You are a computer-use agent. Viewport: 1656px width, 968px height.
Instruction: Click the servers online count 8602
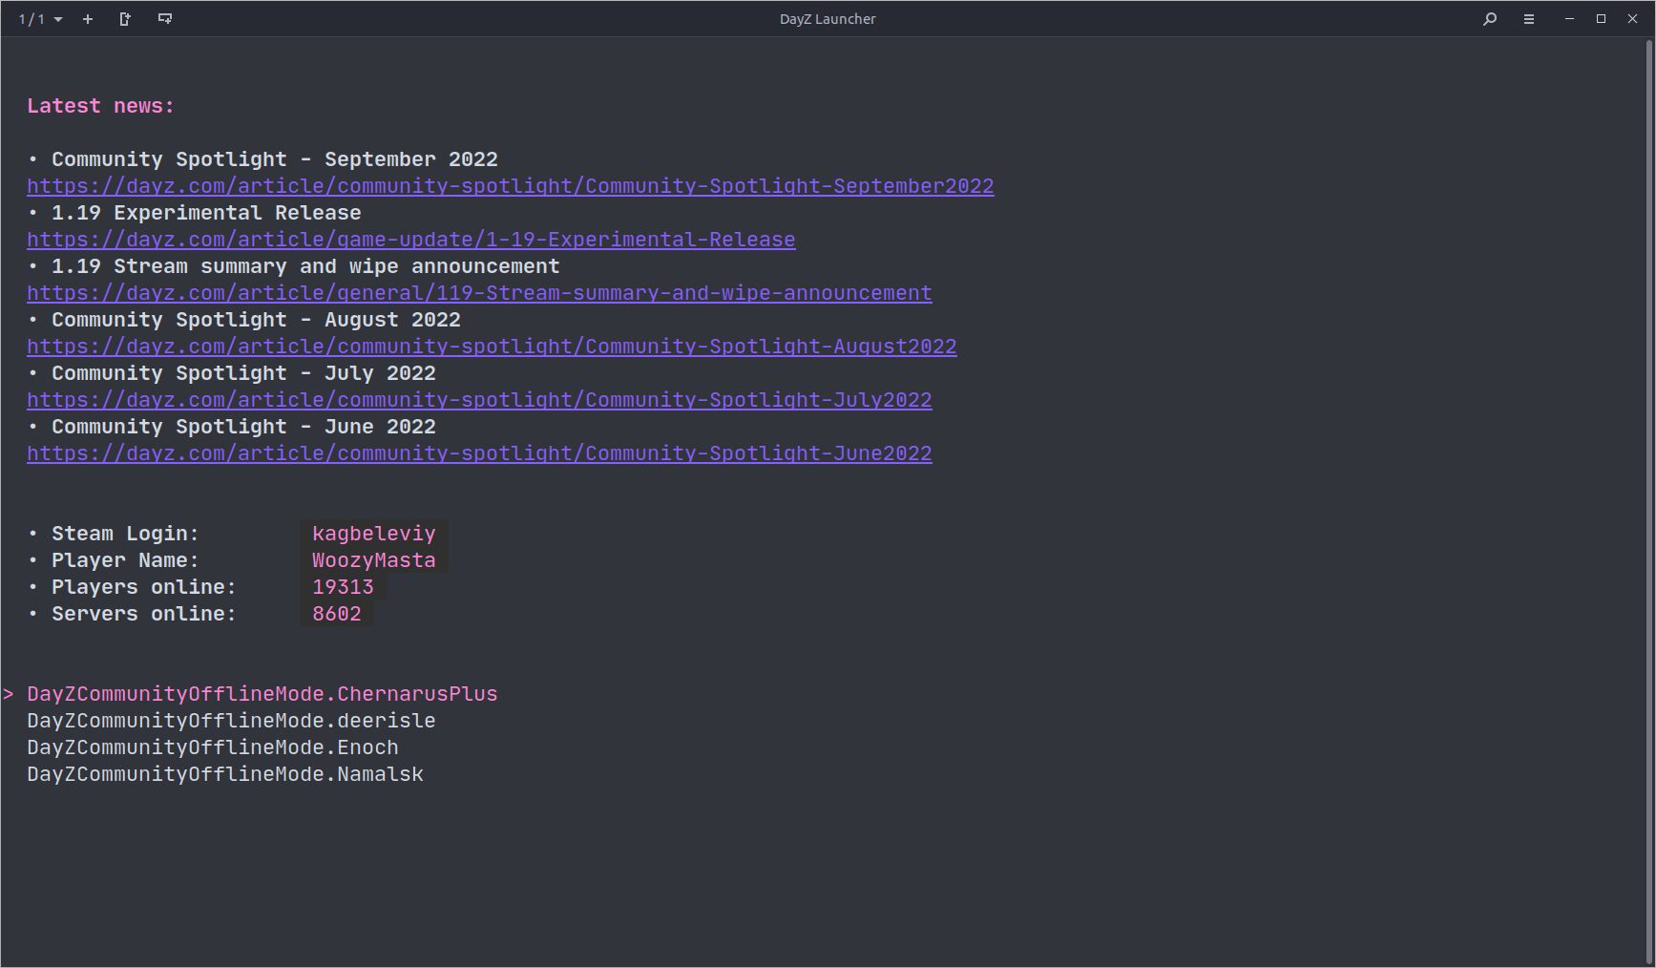[x=337, y=614]
